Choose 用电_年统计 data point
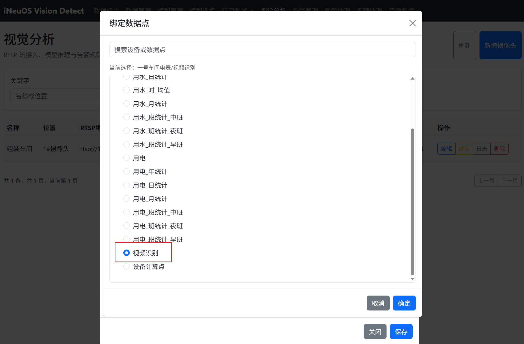The height and width of the screenshot is (344, 524). tap(127, 171)
